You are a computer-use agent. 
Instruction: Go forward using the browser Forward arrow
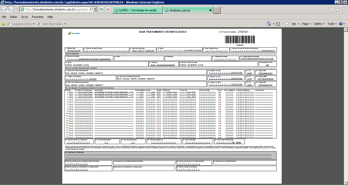pos(11,9)
